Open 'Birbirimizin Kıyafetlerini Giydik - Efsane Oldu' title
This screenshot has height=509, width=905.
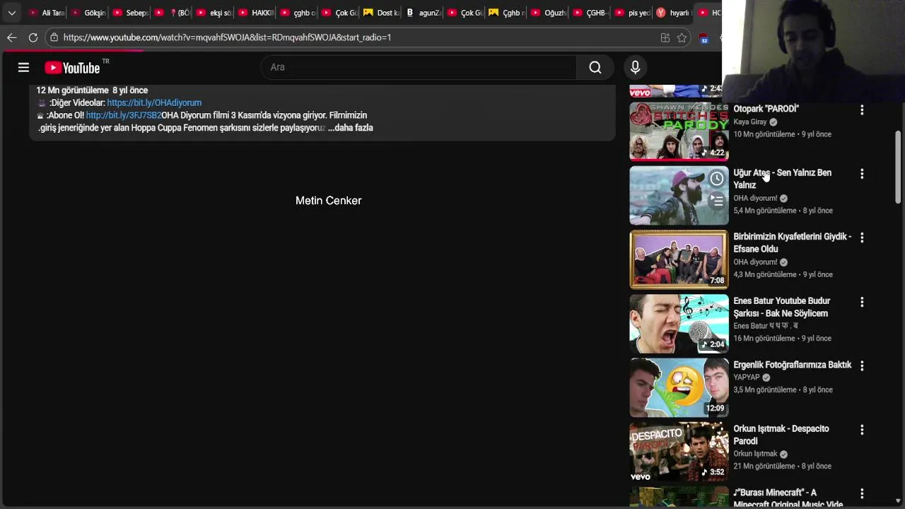[792, 242]
